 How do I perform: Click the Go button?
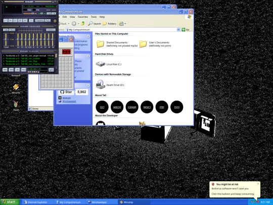[186, 30]
